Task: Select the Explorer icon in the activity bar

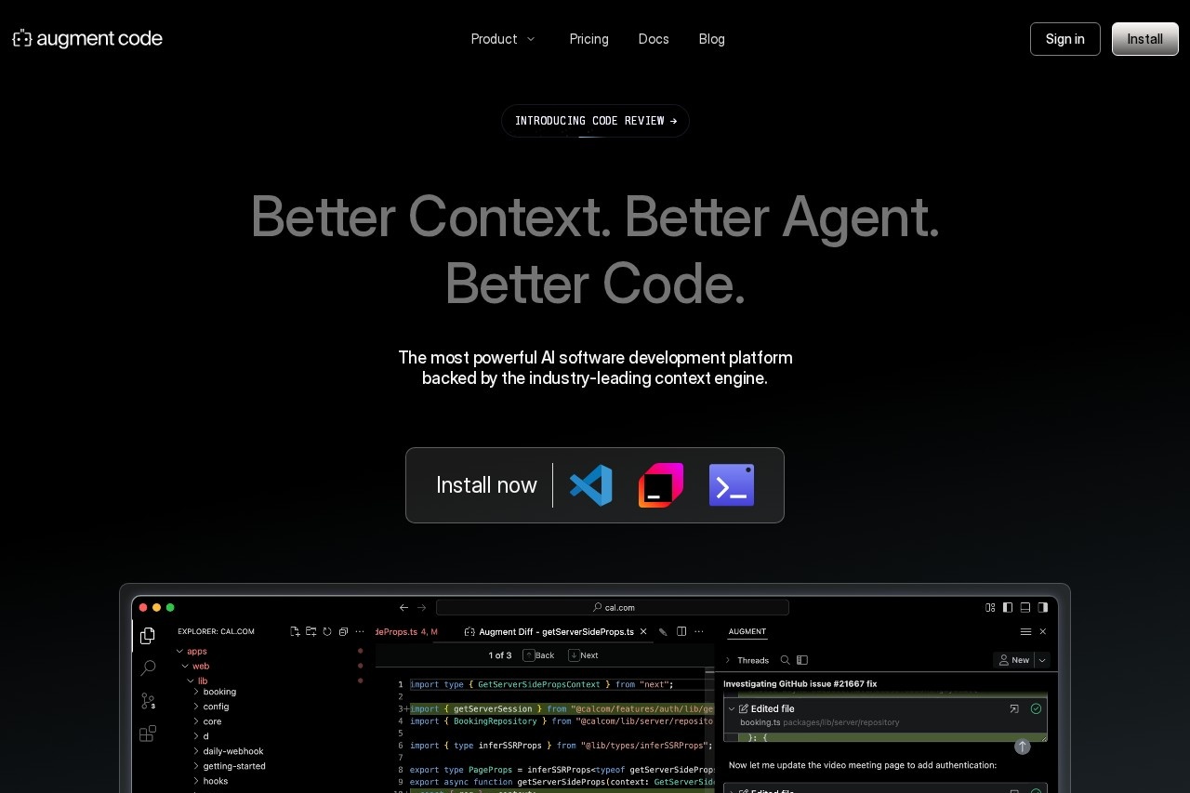Action: coord(148,636)
